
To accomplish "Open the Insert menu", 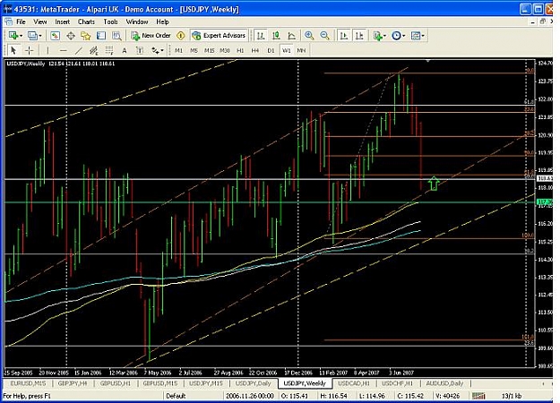I will click(62, 21).
